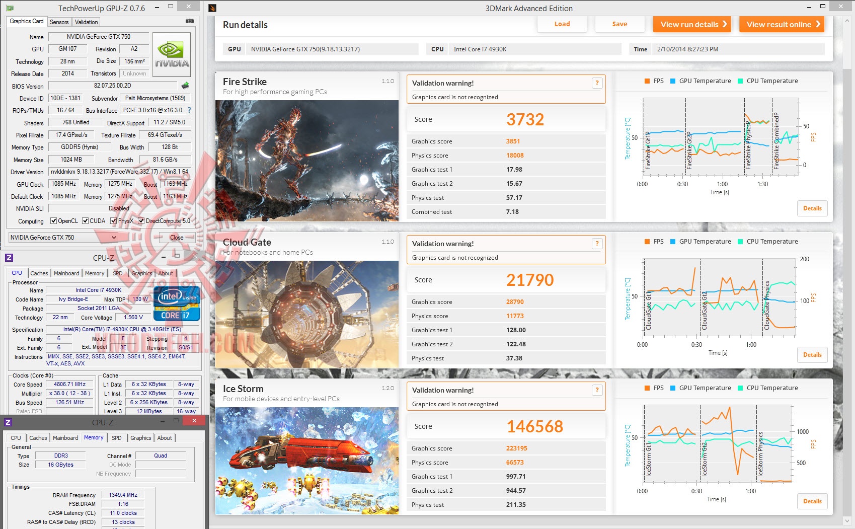Click the CPU field showing Intel Core i7 4930K
This screenshot has height=529, width=855.
coord(534,49)
